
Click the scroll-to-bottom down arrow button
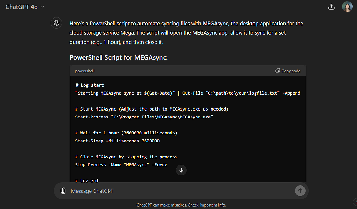(x=181, y=170)
